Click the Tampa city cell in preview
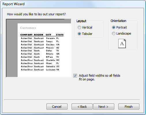Viewport: 146px width, 115px height. coord(49,42)
